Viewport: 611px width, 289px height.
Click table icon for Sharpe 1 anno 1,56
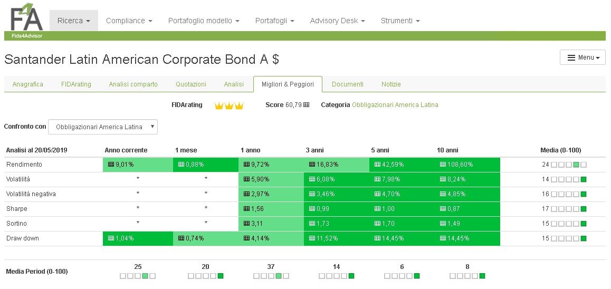[246, 209]
